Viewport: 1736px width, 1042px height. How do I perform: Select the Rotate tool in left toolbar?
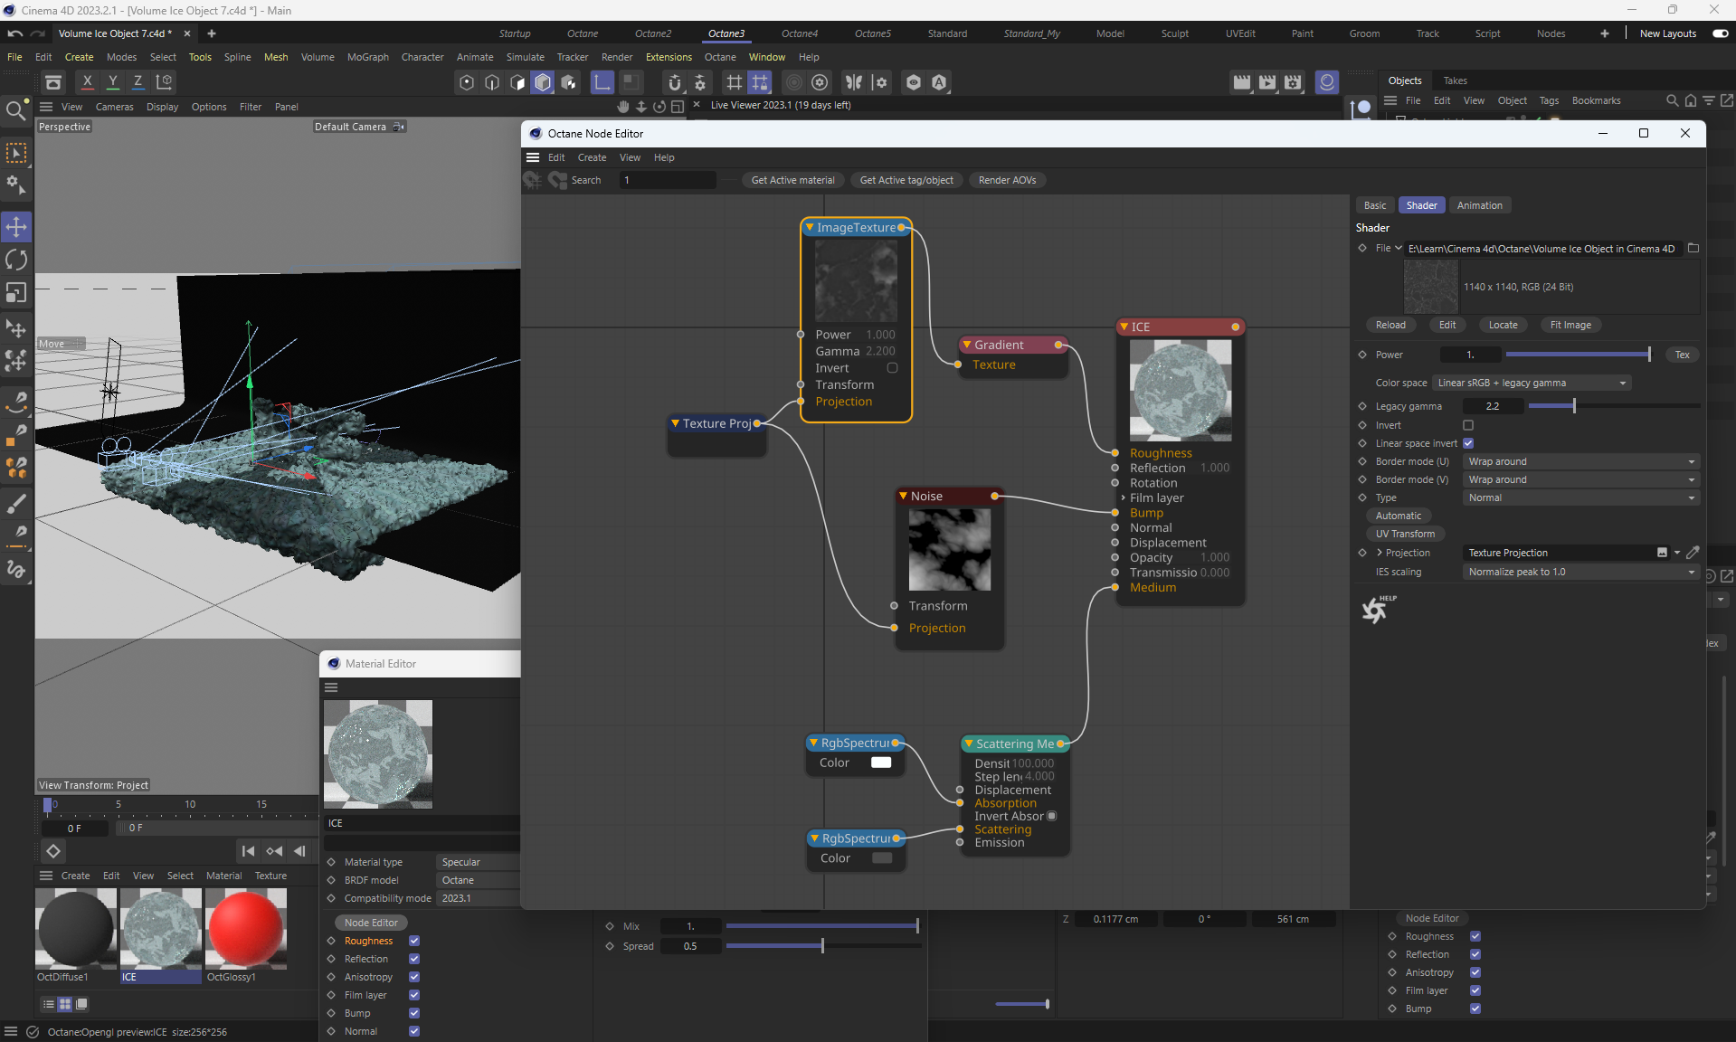[16, 260]
